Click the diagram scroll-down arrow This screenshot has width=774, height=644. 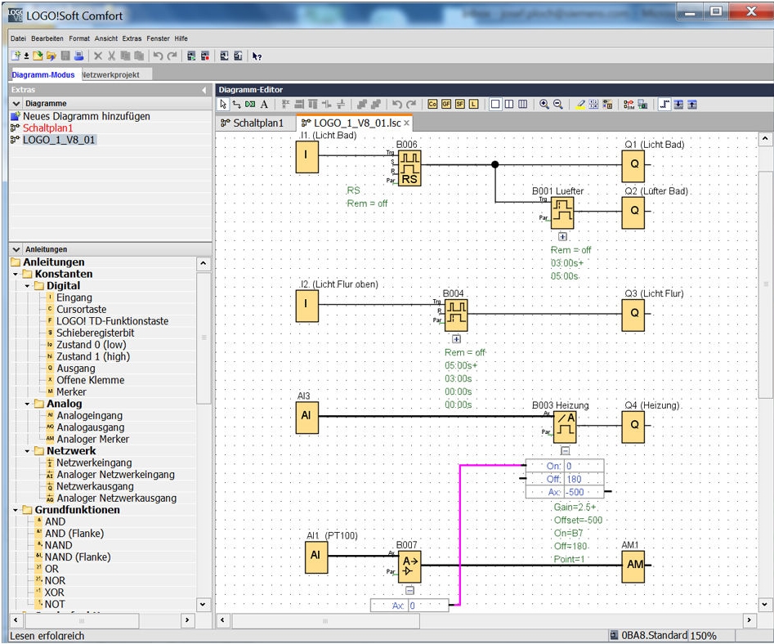click(765, 604)
